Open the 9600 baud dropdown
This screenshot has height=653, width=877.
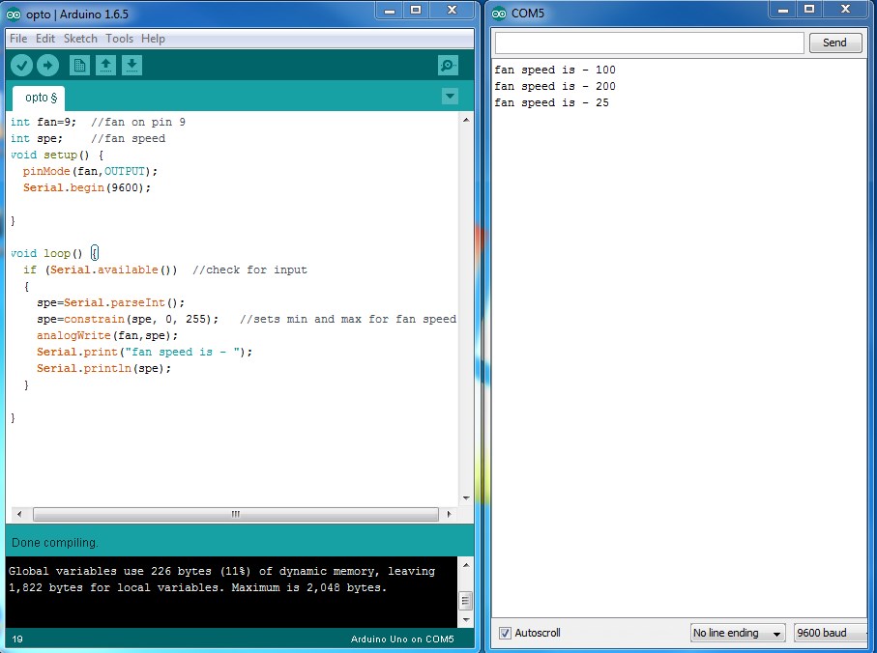[x=830, y=633]
